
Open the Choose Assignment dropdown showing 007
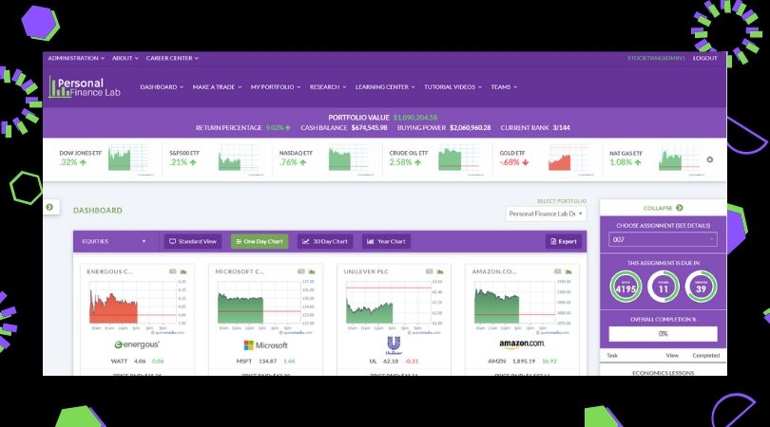[x=663, y=239]
